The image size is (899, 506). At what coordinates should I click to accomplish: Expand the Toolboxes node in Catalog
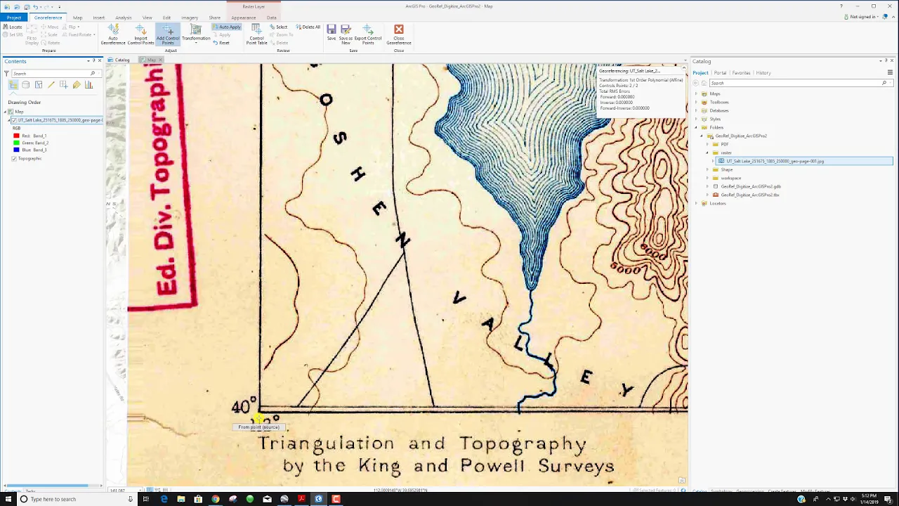[x=696, y=102]
